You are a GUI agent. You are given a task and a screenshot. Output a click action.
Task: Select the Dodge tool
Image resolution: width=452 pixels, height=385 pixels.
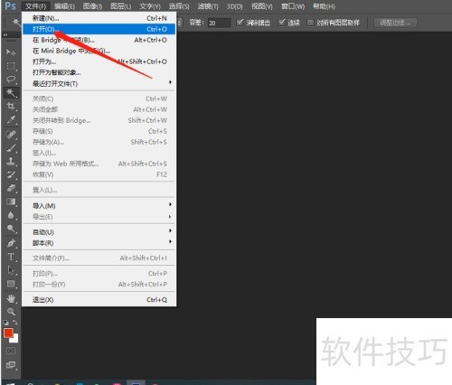[x=11, y=229]
